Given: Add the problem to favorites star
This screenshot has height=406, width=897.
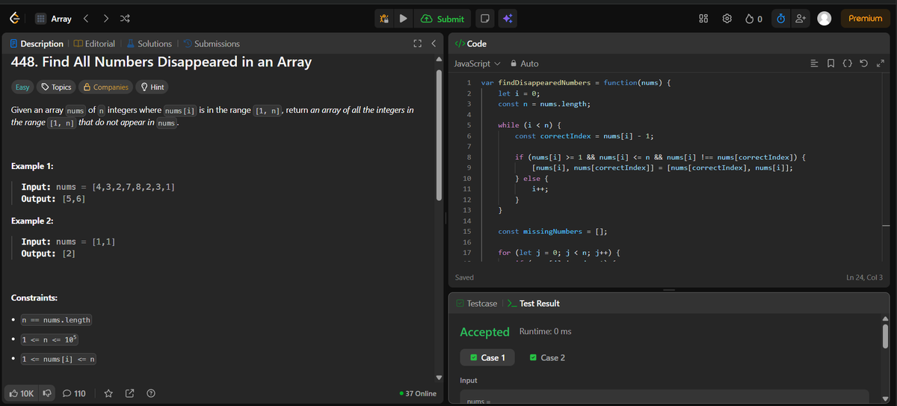Looking at the screenshot, I should point(108,393).
